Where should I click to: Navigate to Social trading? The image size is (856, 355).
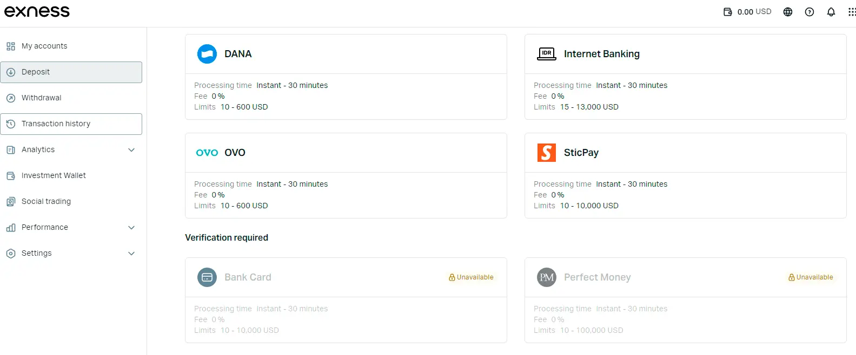[46, 202]
